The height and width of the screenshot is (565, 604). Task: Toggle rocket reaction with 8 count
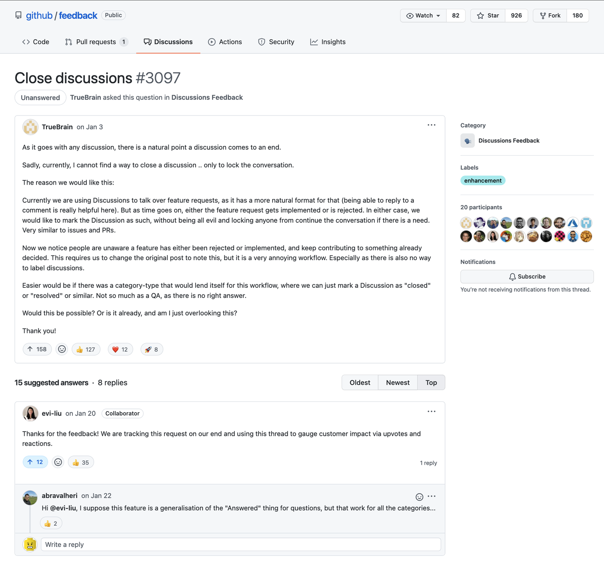(151, 349)
